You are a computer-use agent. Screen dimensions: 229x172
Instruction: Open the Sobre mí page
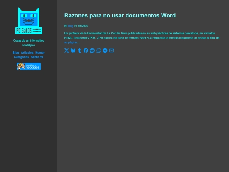pyautogui.click(x=37, y=57)
